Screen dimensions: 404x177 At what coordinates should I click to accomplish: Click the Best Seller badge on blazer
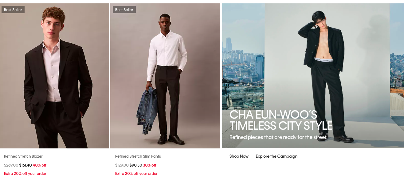[13, 10]
